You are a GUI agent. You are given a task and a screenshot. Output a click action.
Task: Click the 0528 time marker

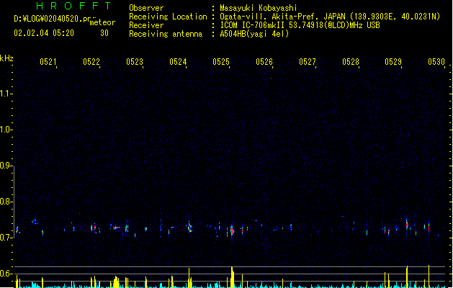pyautogui.click(x=351, y=62)
